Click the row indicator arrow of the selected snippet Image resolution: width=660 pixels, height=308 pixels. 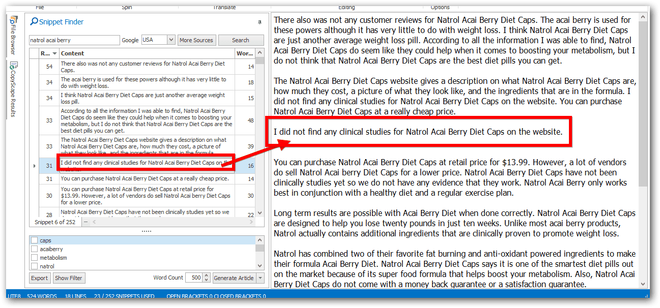tap(35, 166)
